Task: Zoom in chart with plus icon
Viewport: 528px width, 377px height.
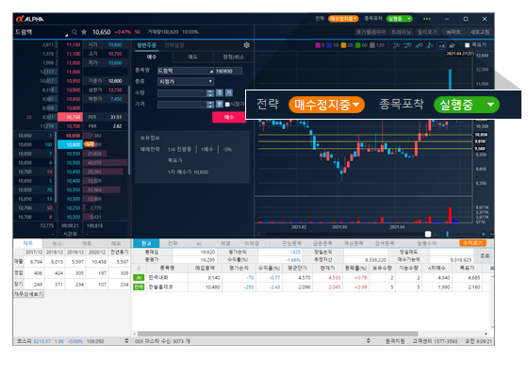Action: (x=484, y=234)
